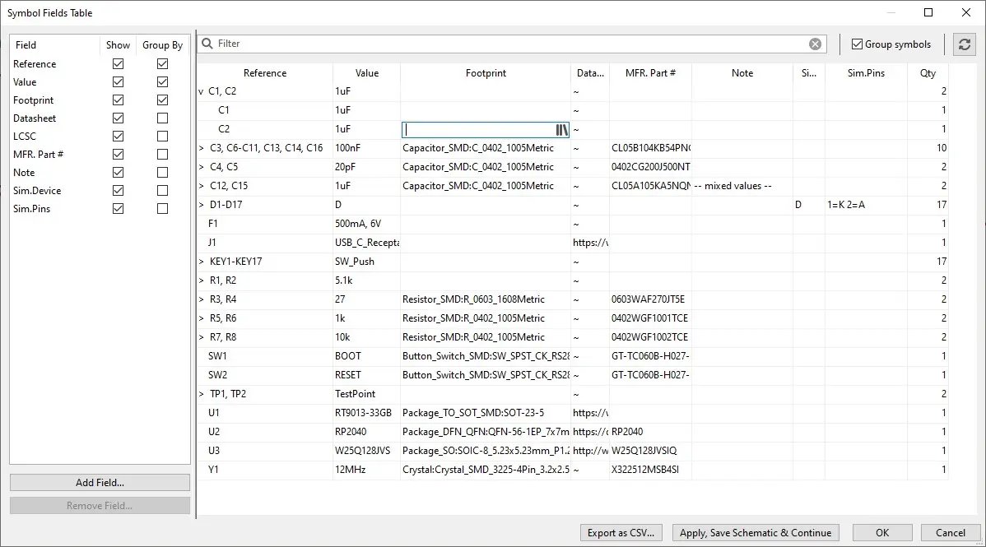This screenshot has width=986, height=547.
Task: Select the RT9013-33GB value for U1
Action: coord(366,413)
